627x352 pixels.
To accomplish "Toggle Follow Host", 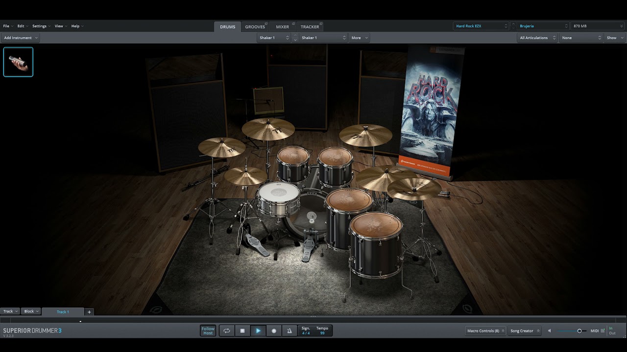I will click(x=208, y=331).
